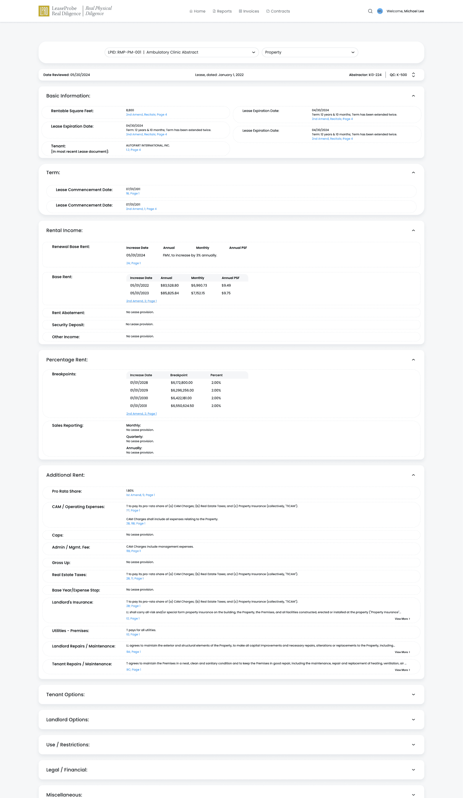Viewport: 463px width, 798px height.
Task: Open the 1st Amend, 5; Page 1 link
Action: (x=140, y=495)
